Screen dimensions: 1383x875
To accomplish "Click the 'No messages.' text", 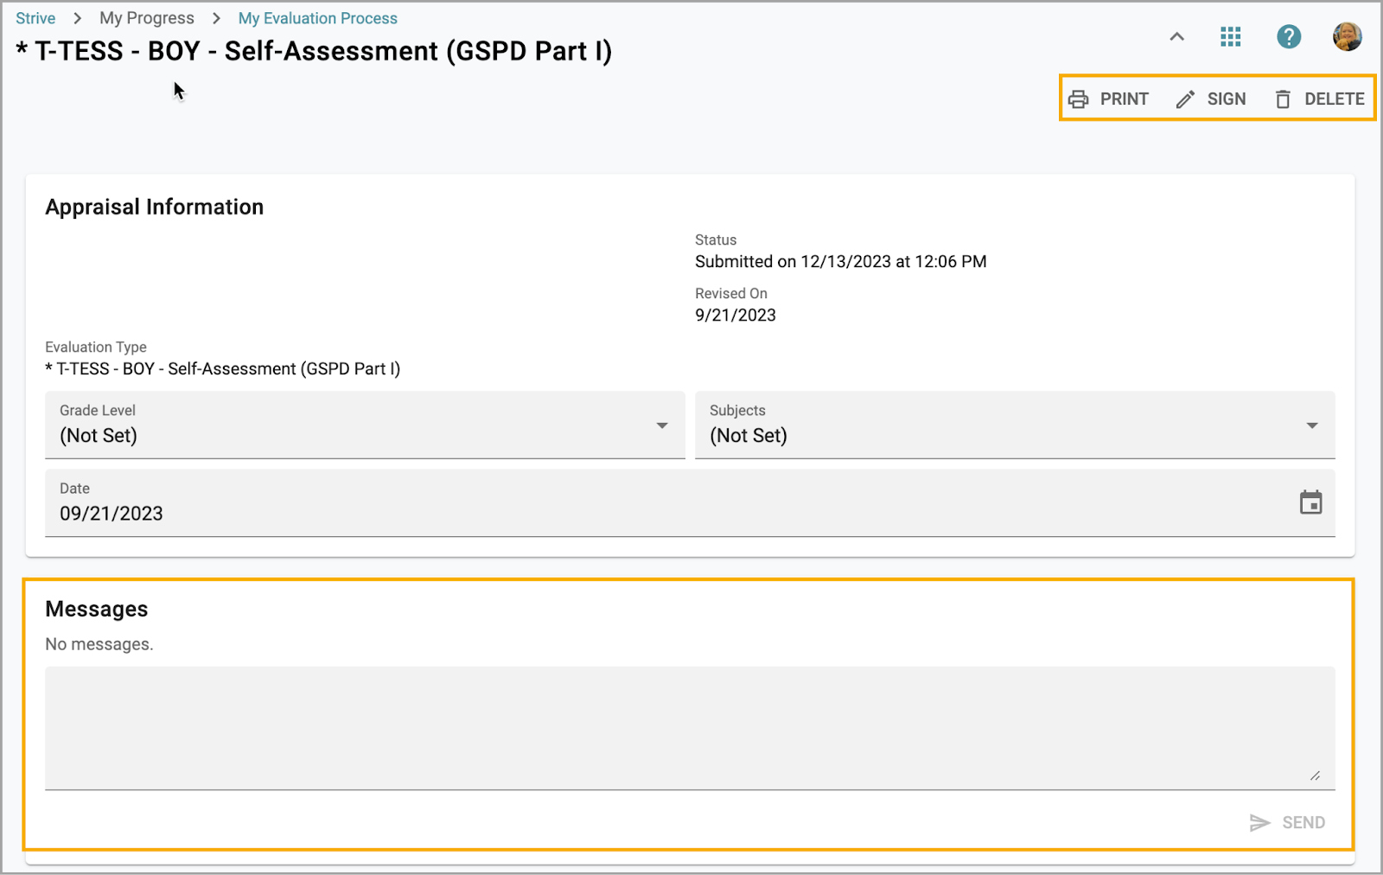I will [99, 644].
